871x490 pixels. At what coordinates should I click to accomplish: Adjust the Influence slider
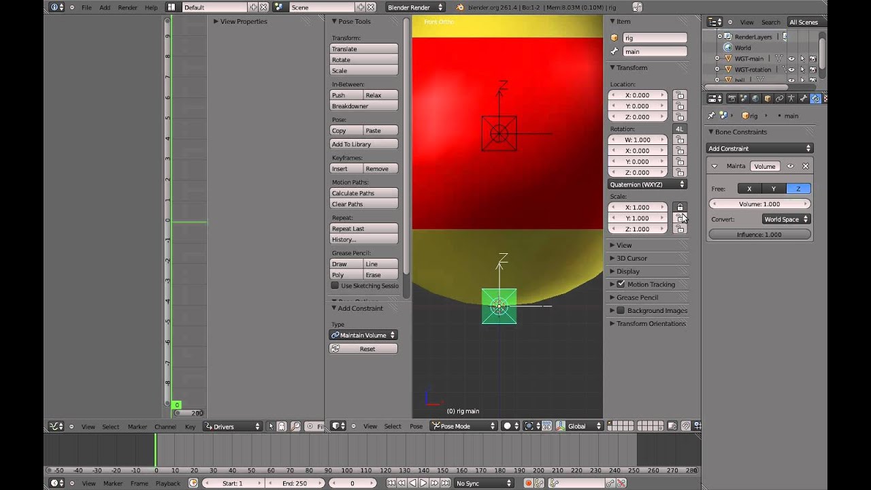[760, 235]
